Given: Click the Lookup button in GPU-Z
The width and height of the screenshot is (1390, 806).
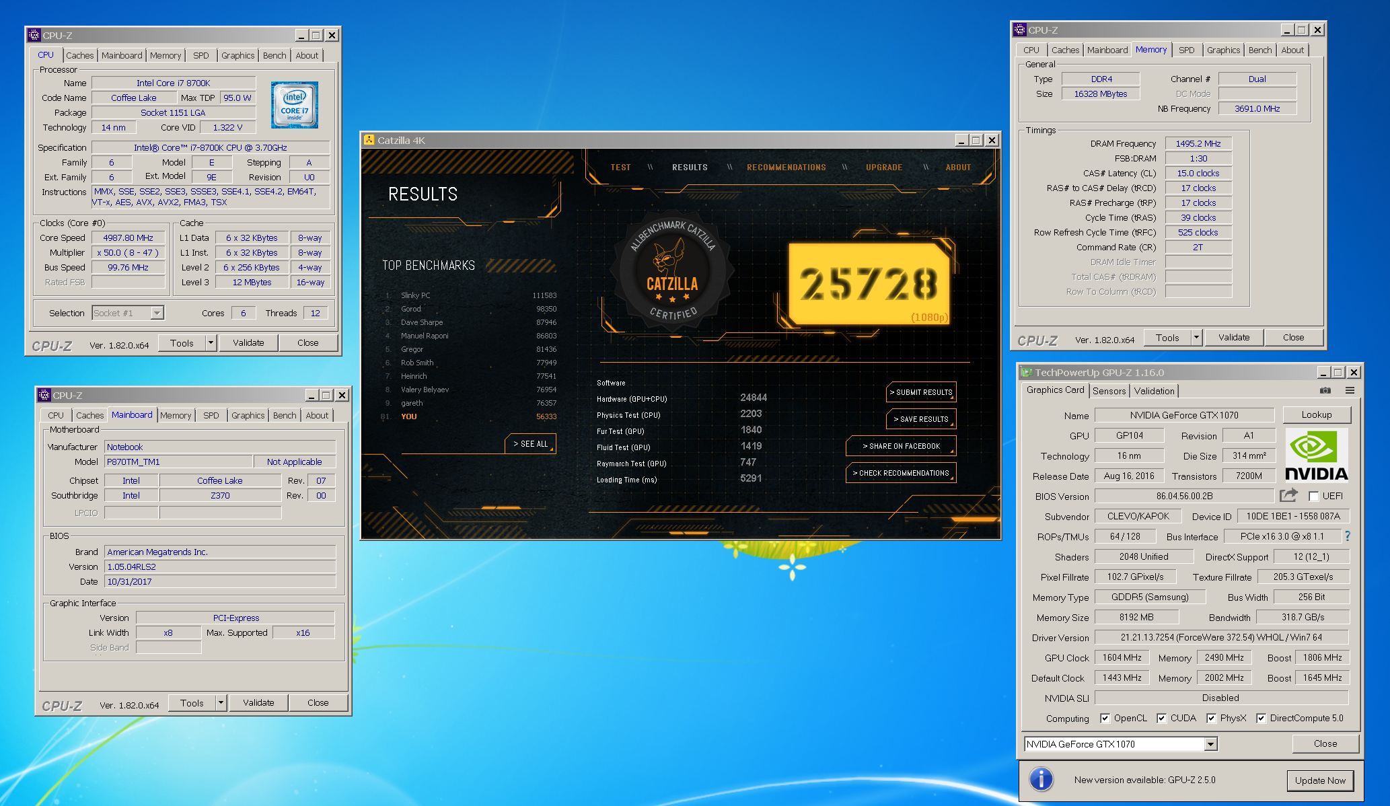Looking at the screenshot, I should tap(1316, 415).
